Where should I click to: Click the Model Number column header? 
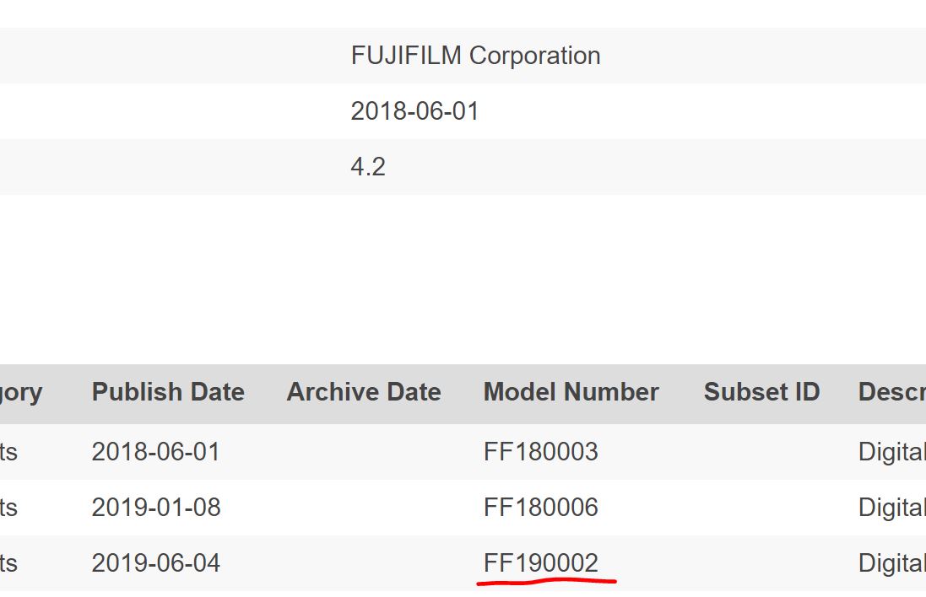point(571,392)
